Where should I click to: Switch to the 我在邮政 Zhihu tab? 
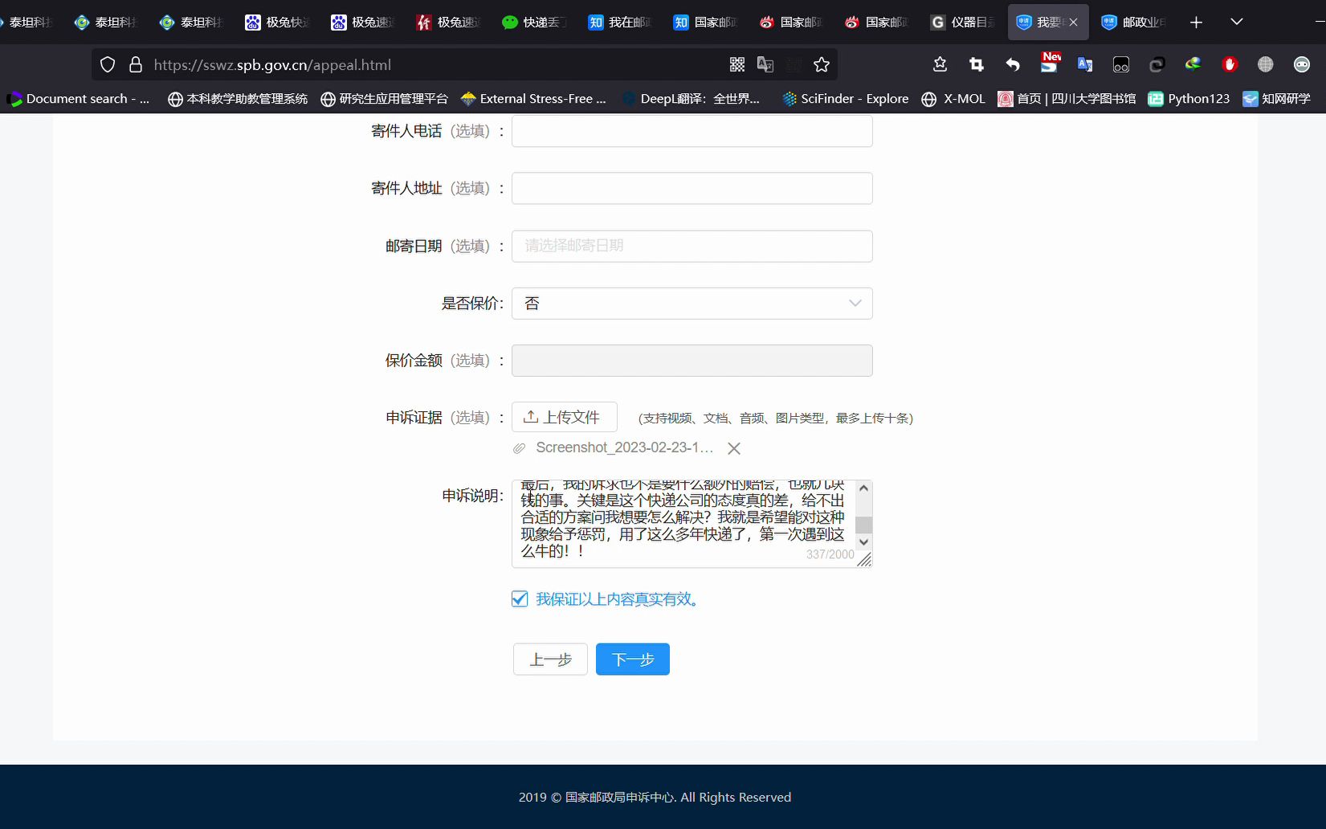pos(620,22)
